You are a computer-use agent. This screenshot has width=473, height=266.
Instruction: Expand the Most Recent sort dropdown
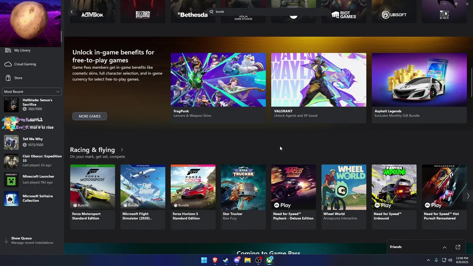[x=32, y=92]
